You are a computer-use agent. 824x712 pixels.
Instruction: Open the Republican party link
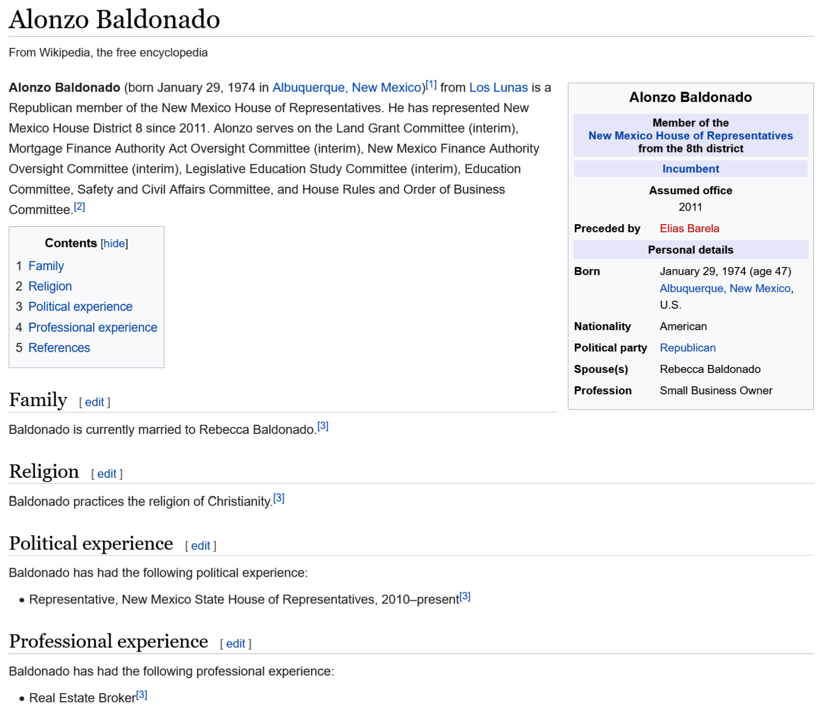click(x=688, y=348)
